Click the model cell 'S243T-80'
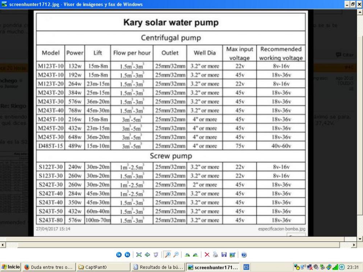The height and width of the screenshot is (272, 363). coord(51,220)
